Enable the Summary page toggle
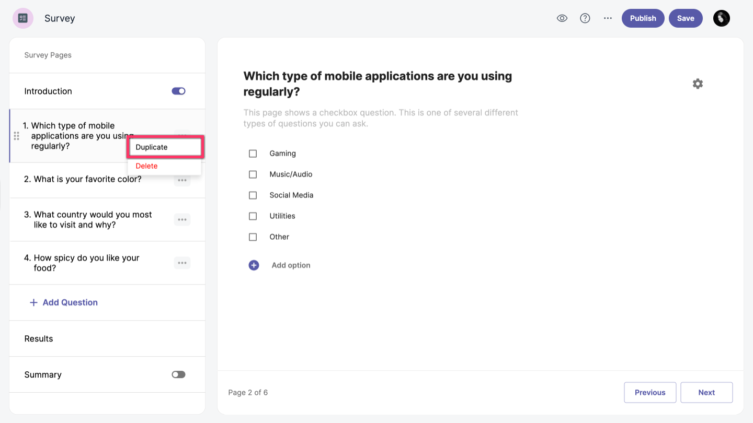Image resolution: width=753 pixels, height=423 pixels. [178, 374]
